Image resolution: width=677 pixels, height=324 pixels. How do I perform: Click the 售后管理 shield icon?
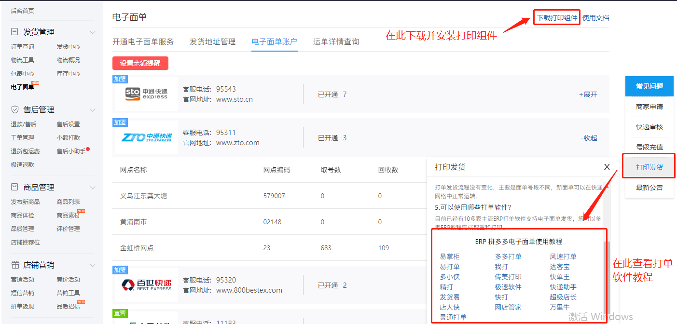point(15,109)
